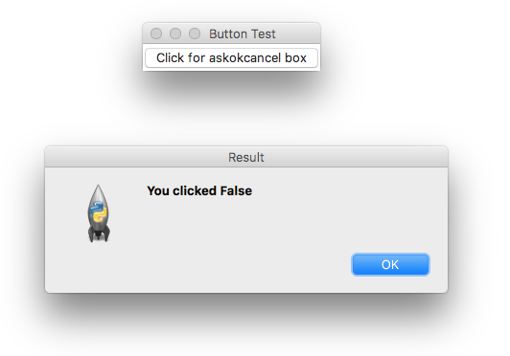Click the OK button in Result dialog
The image size is (510, 356).
pyautogui.click(x=390, y=264)
